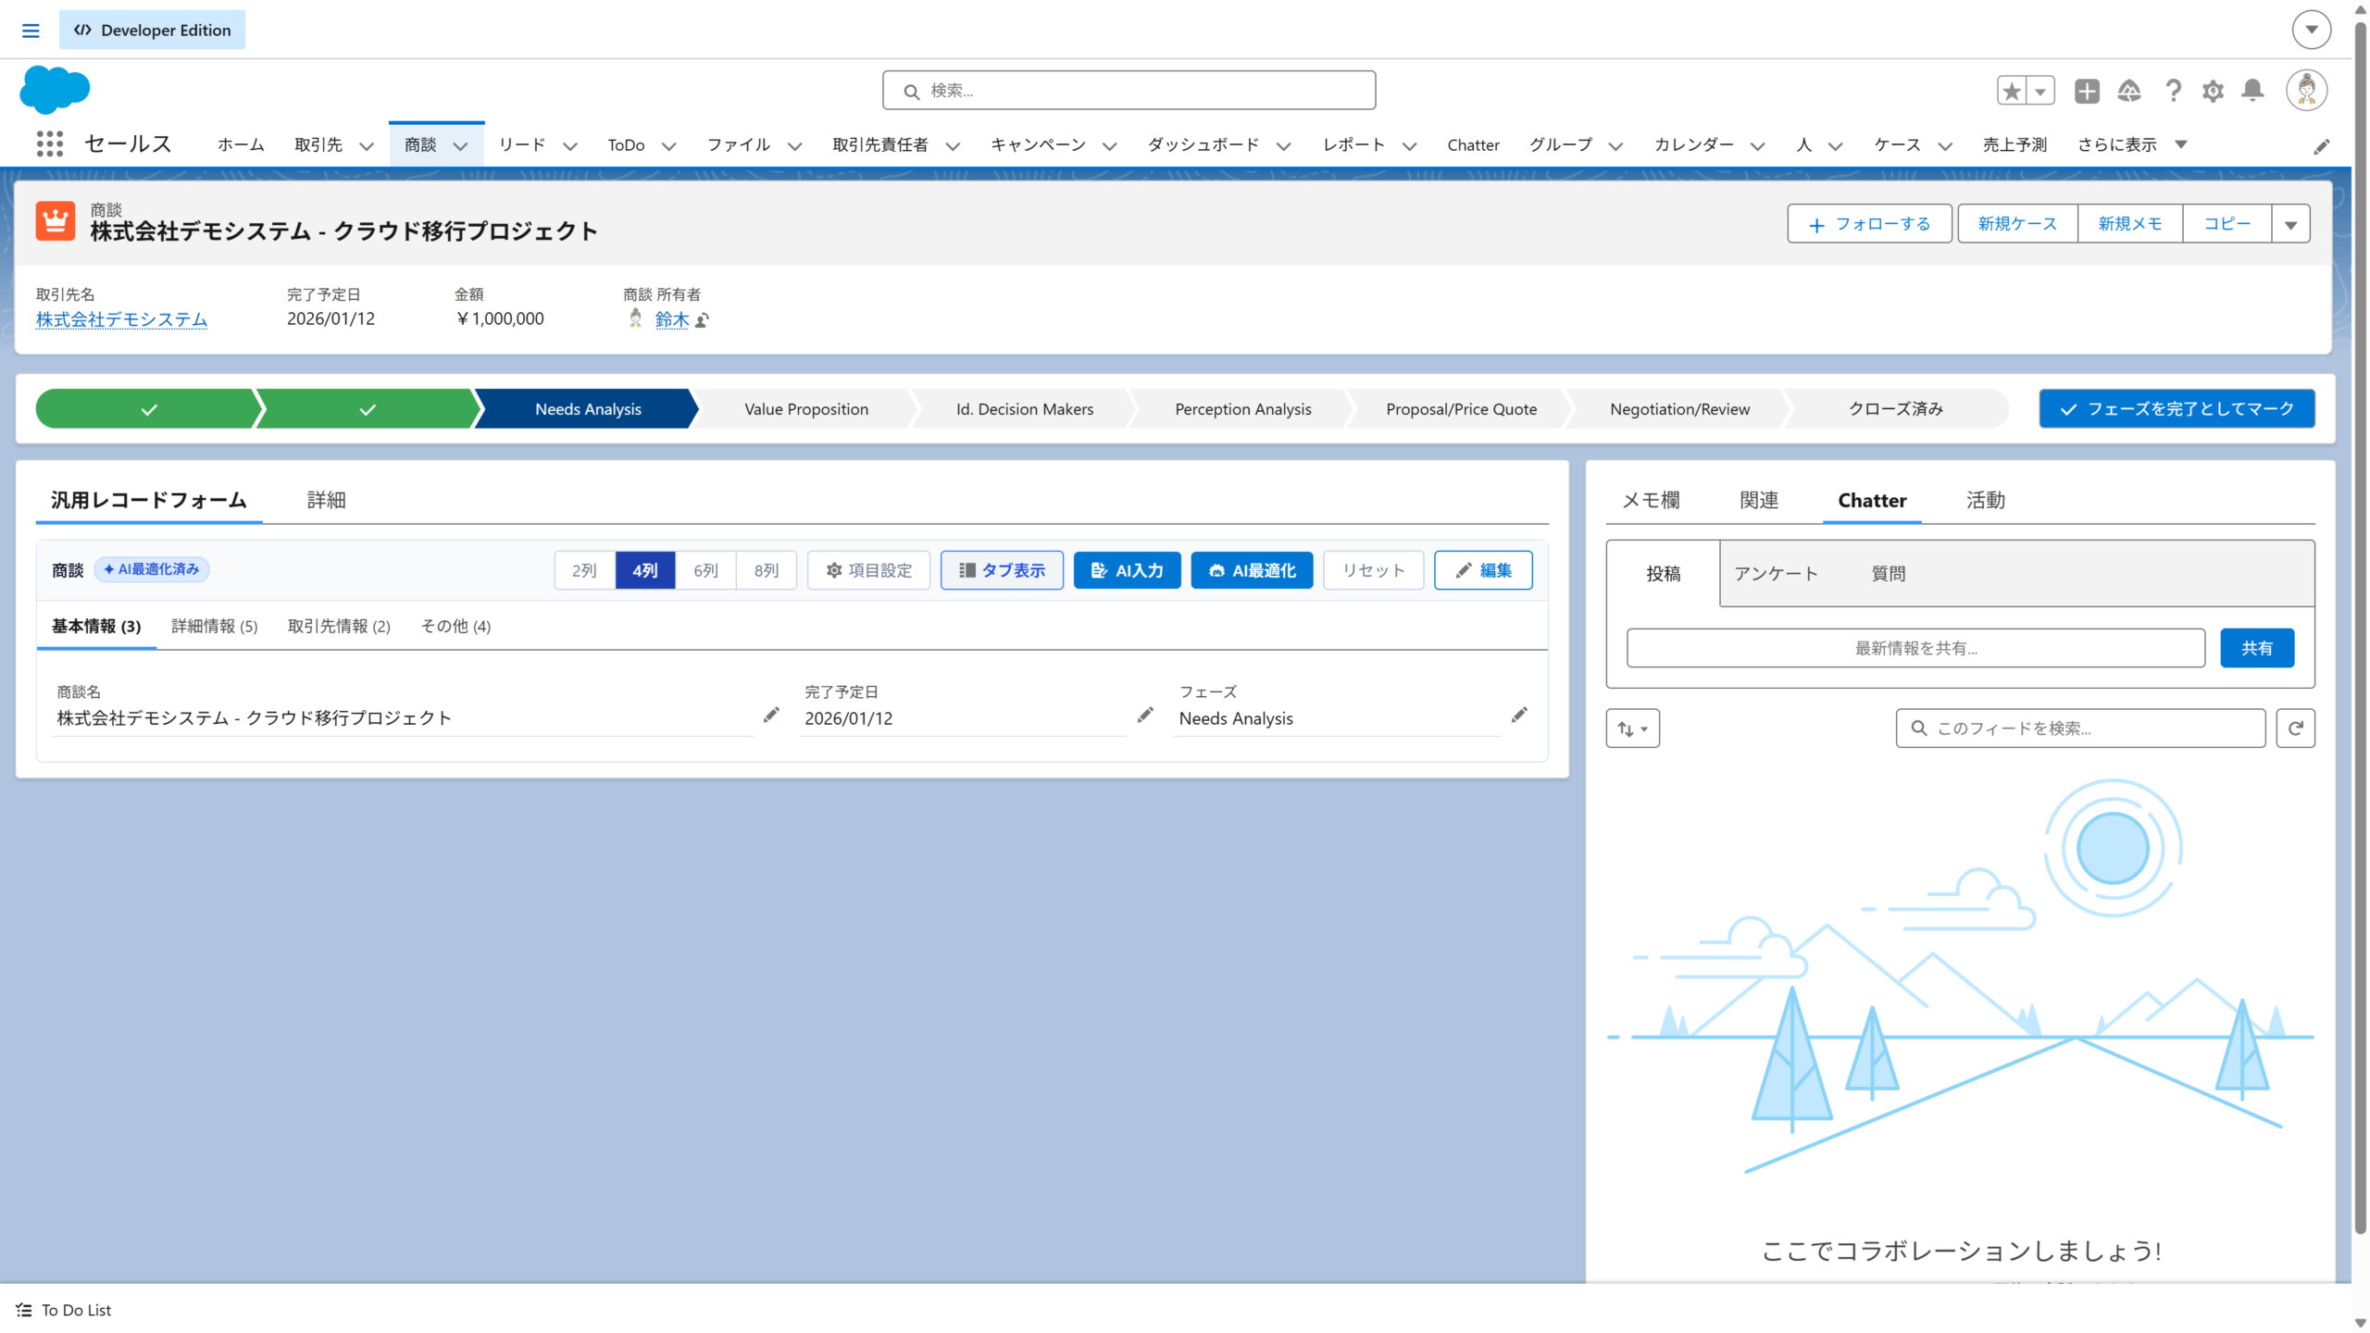Open the 活動 tab

pos(1985,501)
